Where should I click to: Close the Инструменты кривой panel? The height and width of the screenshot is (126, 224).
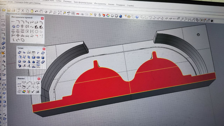[x=42, y=19]
